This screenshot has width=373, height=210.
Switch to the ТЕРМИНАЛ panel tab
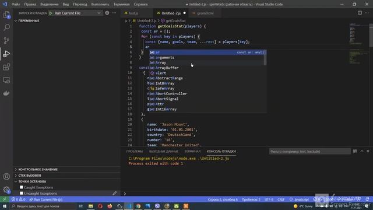[193, 152]
